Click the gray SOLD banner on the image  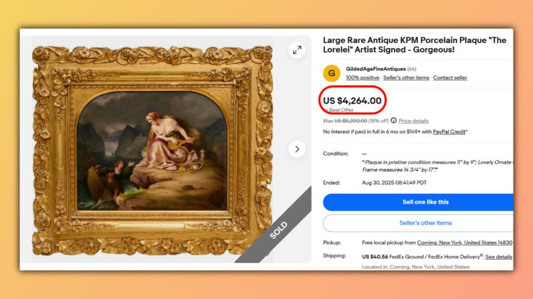(x=278, y=230)
